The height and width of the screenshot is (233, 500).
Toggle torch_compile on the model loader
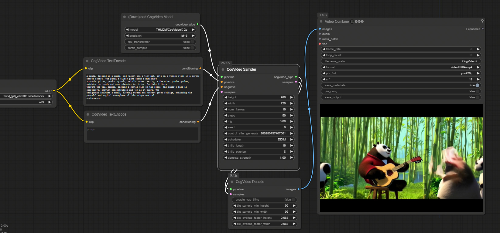click(160, 48)
